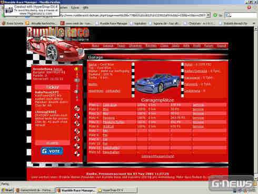Image resolution: width=258 pixels, height=194 pixels.
Task: Click the action link in Platz 6 row
Action: coord(199,127)
